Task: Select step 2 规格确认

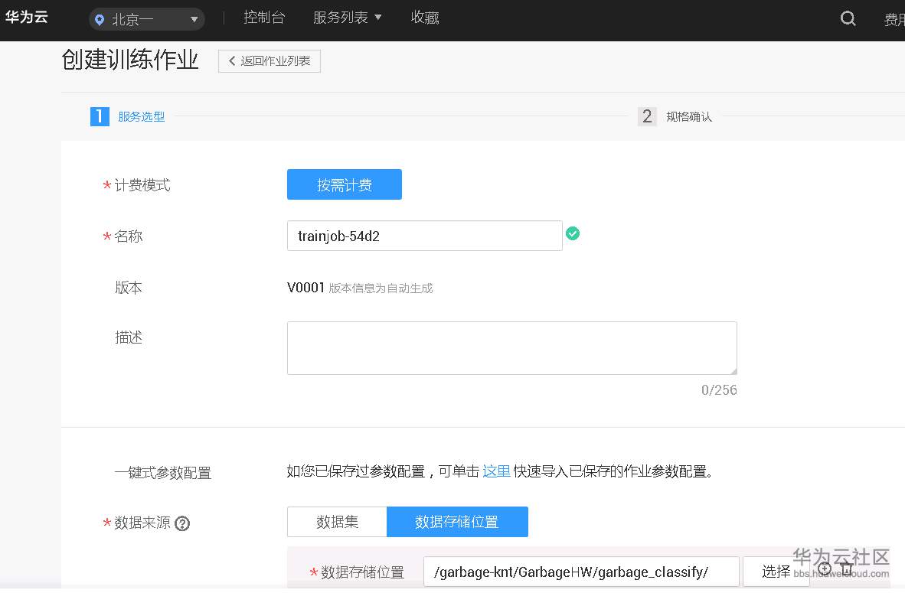Action: click(x=675, y=116)
